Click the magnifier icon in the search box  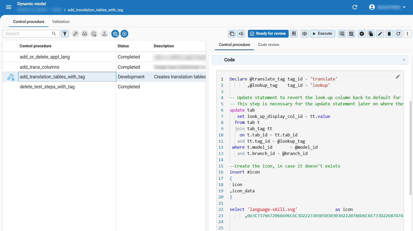pos(54,34)
